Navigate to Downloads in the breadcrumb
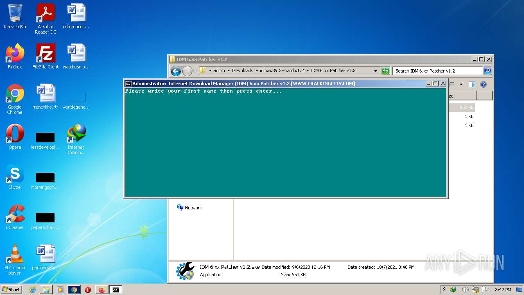The image size is (524, 295). coord(242,70)
